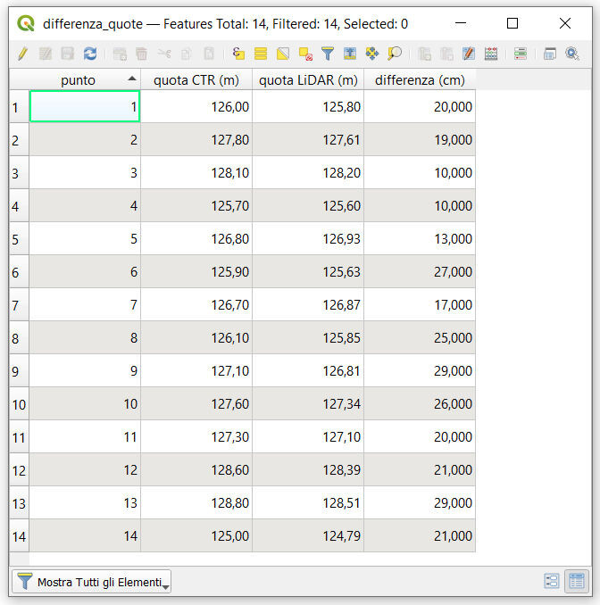The height and width of the screenshot is (605, 600).
Task: Open Organize columns dialog icon
Action: tap(469, 54)
